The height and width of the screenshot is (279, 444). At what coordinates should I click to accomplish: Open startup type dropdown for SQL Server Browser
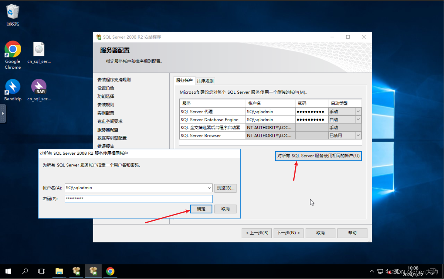tap(358, 135)
